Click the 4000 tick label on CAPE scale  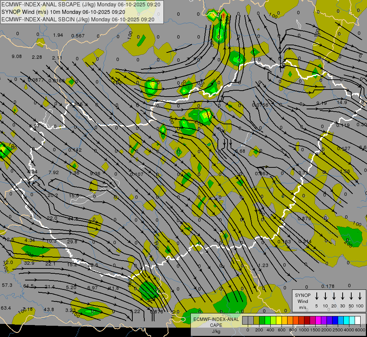(349, 330)
